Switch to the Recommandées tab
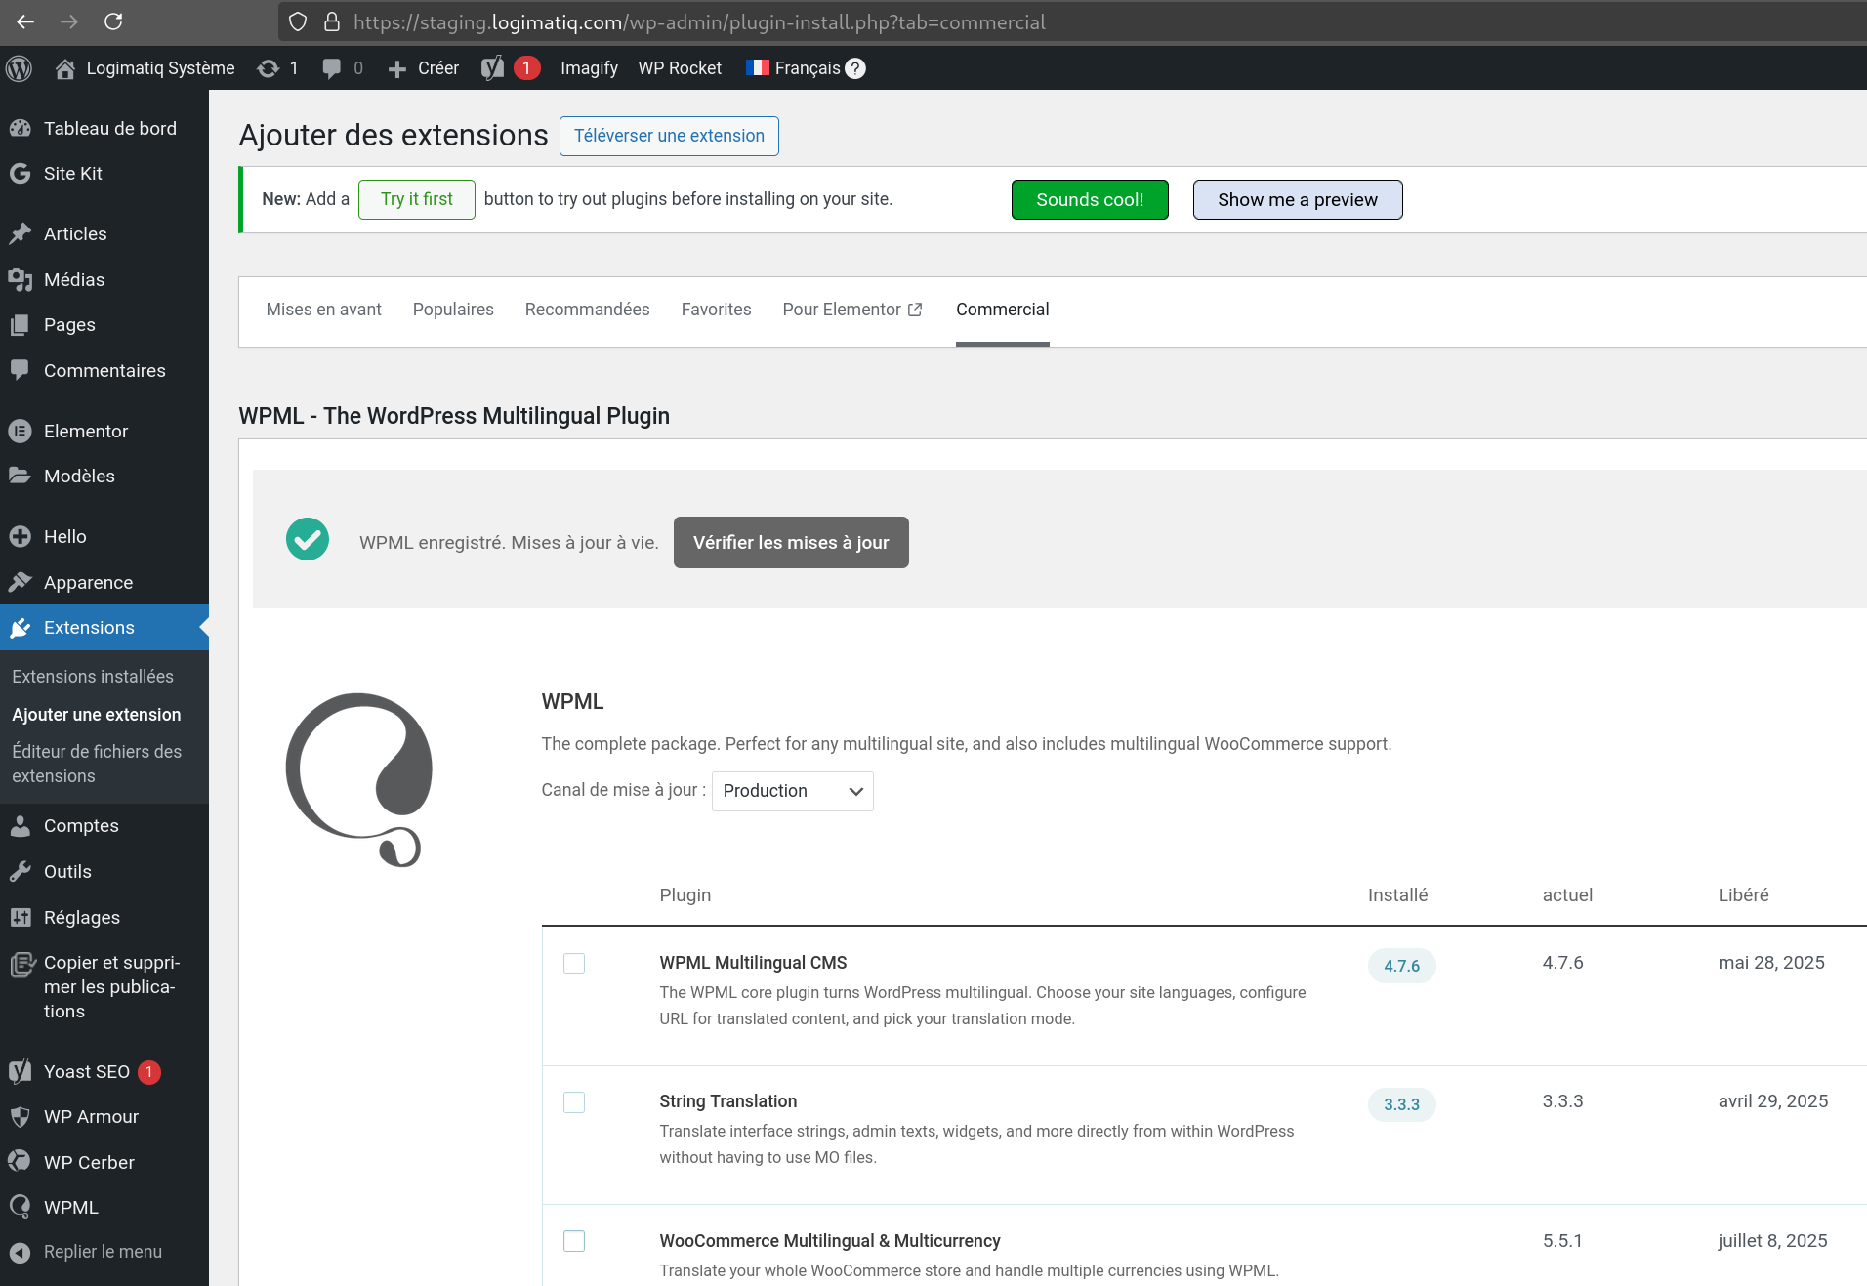The image size is (1867, 1286). [588, 310]
